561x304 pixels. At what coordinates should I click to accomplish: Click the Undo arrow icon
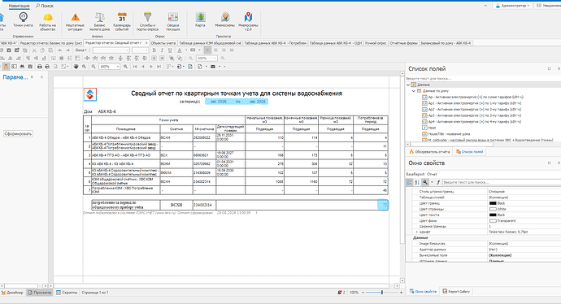[x=60, y=50]
